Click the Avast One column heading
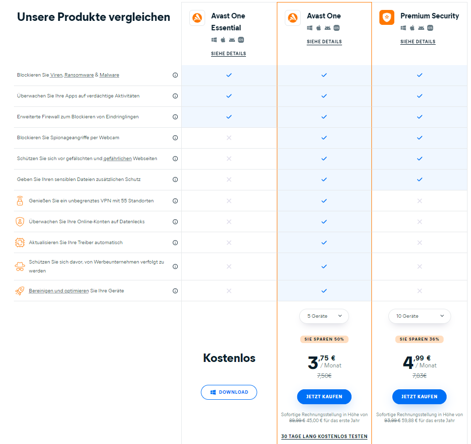The width and height of the screenshot is (471, 444). pos(324,16)
